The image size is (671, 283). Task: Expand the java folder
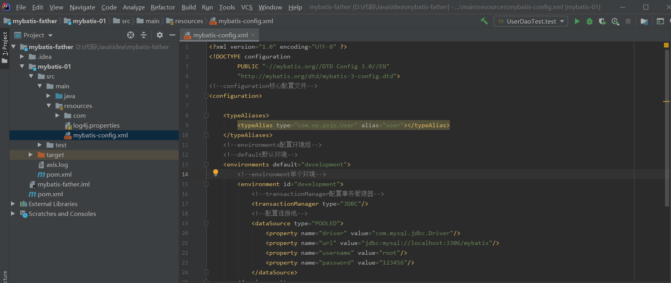click(x=48, y=96)
